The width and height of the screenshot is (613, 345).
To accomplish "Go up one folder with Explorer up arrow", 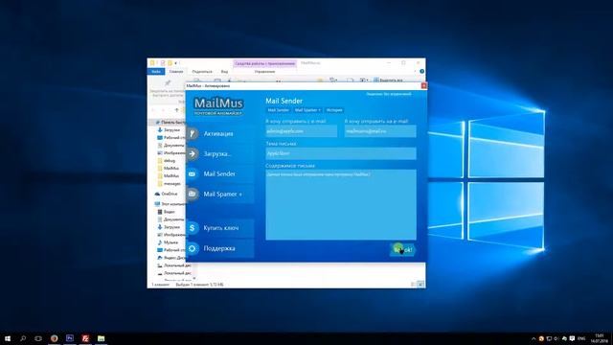I will point(176,110).
